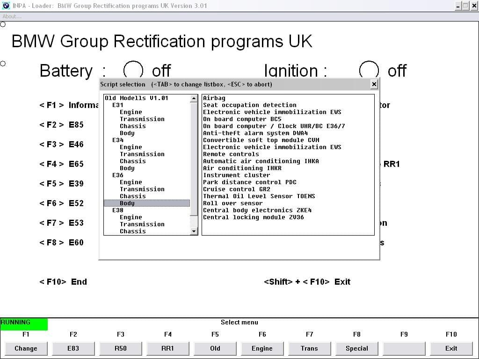The width and height of the screenshot is (479, 359).
Task: Choose On board computer BC5
Action: (x=242, y=119)
